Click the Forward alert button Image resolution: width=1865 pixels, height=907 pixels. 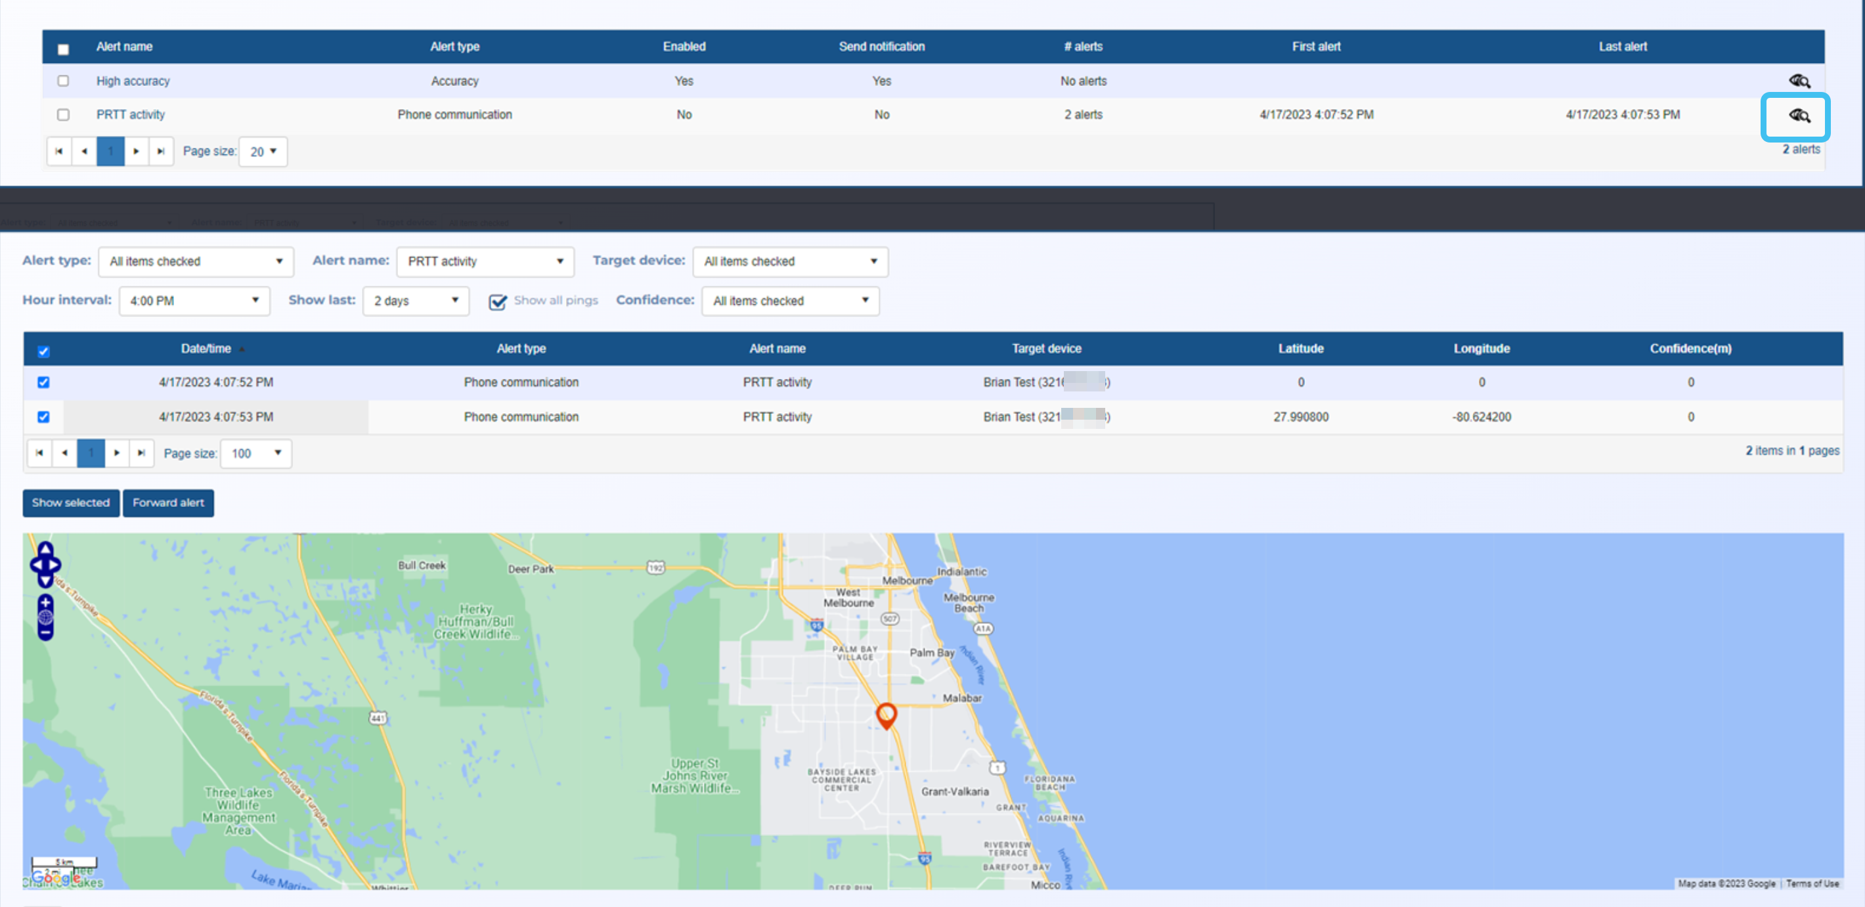pyautogui.click(x=168, y=503)
